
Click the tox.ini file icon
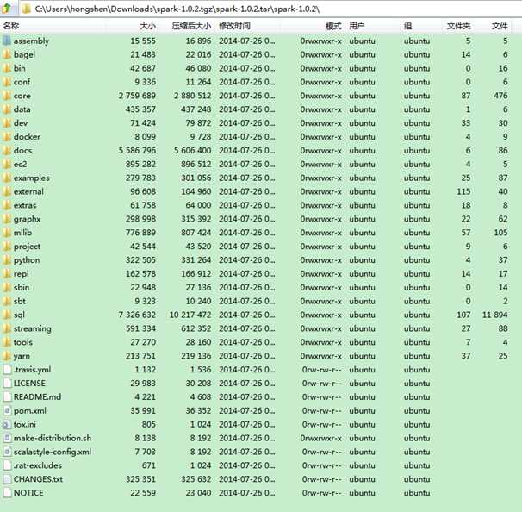(x=6, y=424)
